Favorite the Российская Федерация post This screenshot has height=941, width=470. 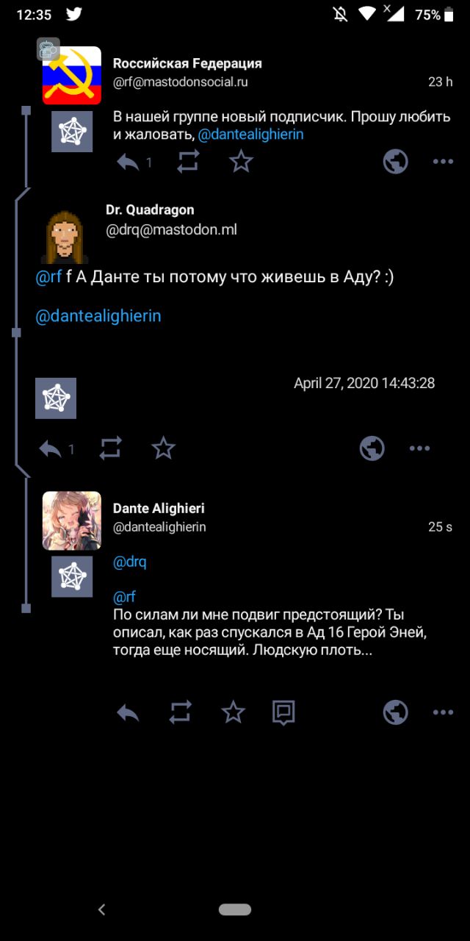click(x=241, y=162)
